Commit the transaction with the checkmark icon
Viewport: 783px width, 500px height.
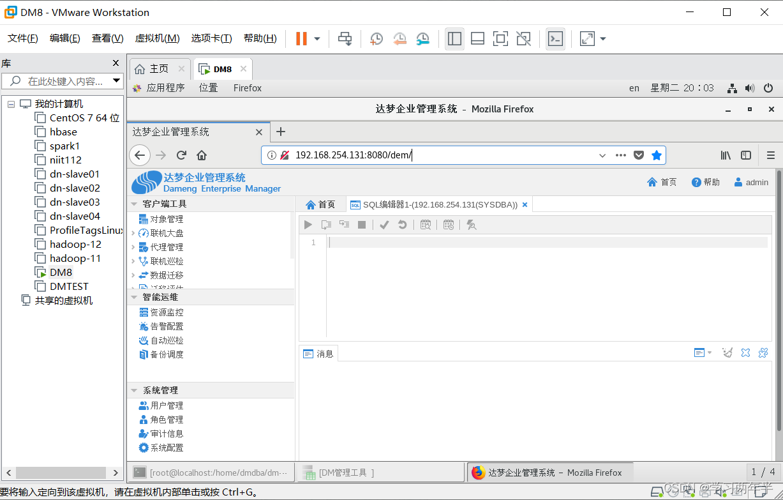pyautogui.click(x=384, y=225)
